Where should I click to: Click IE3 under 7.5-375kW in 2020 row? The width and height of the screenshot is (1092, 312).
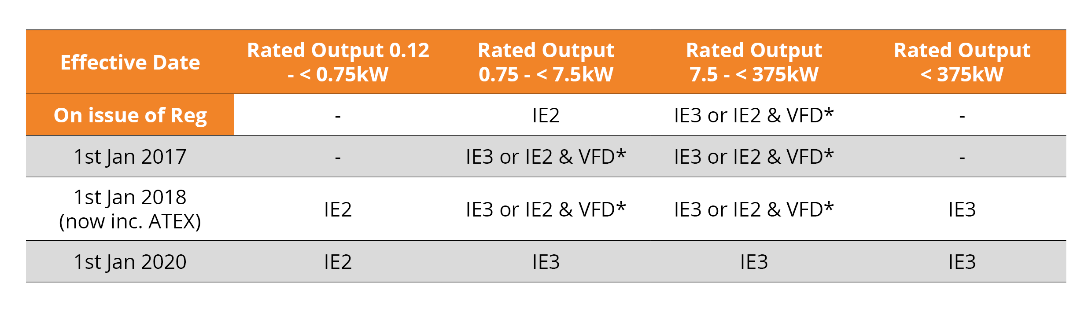tap(754, 262)
